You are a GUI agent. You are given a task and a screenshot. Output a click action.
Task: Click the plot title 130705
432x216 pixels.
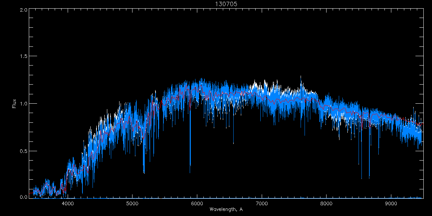tap(226, 4)
